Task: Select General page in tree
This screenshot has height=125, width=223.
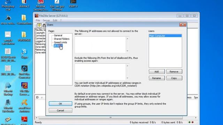Action: click(58, 35)
